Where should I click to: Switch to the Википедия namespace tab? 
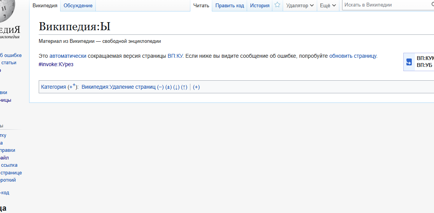[45, 5]
